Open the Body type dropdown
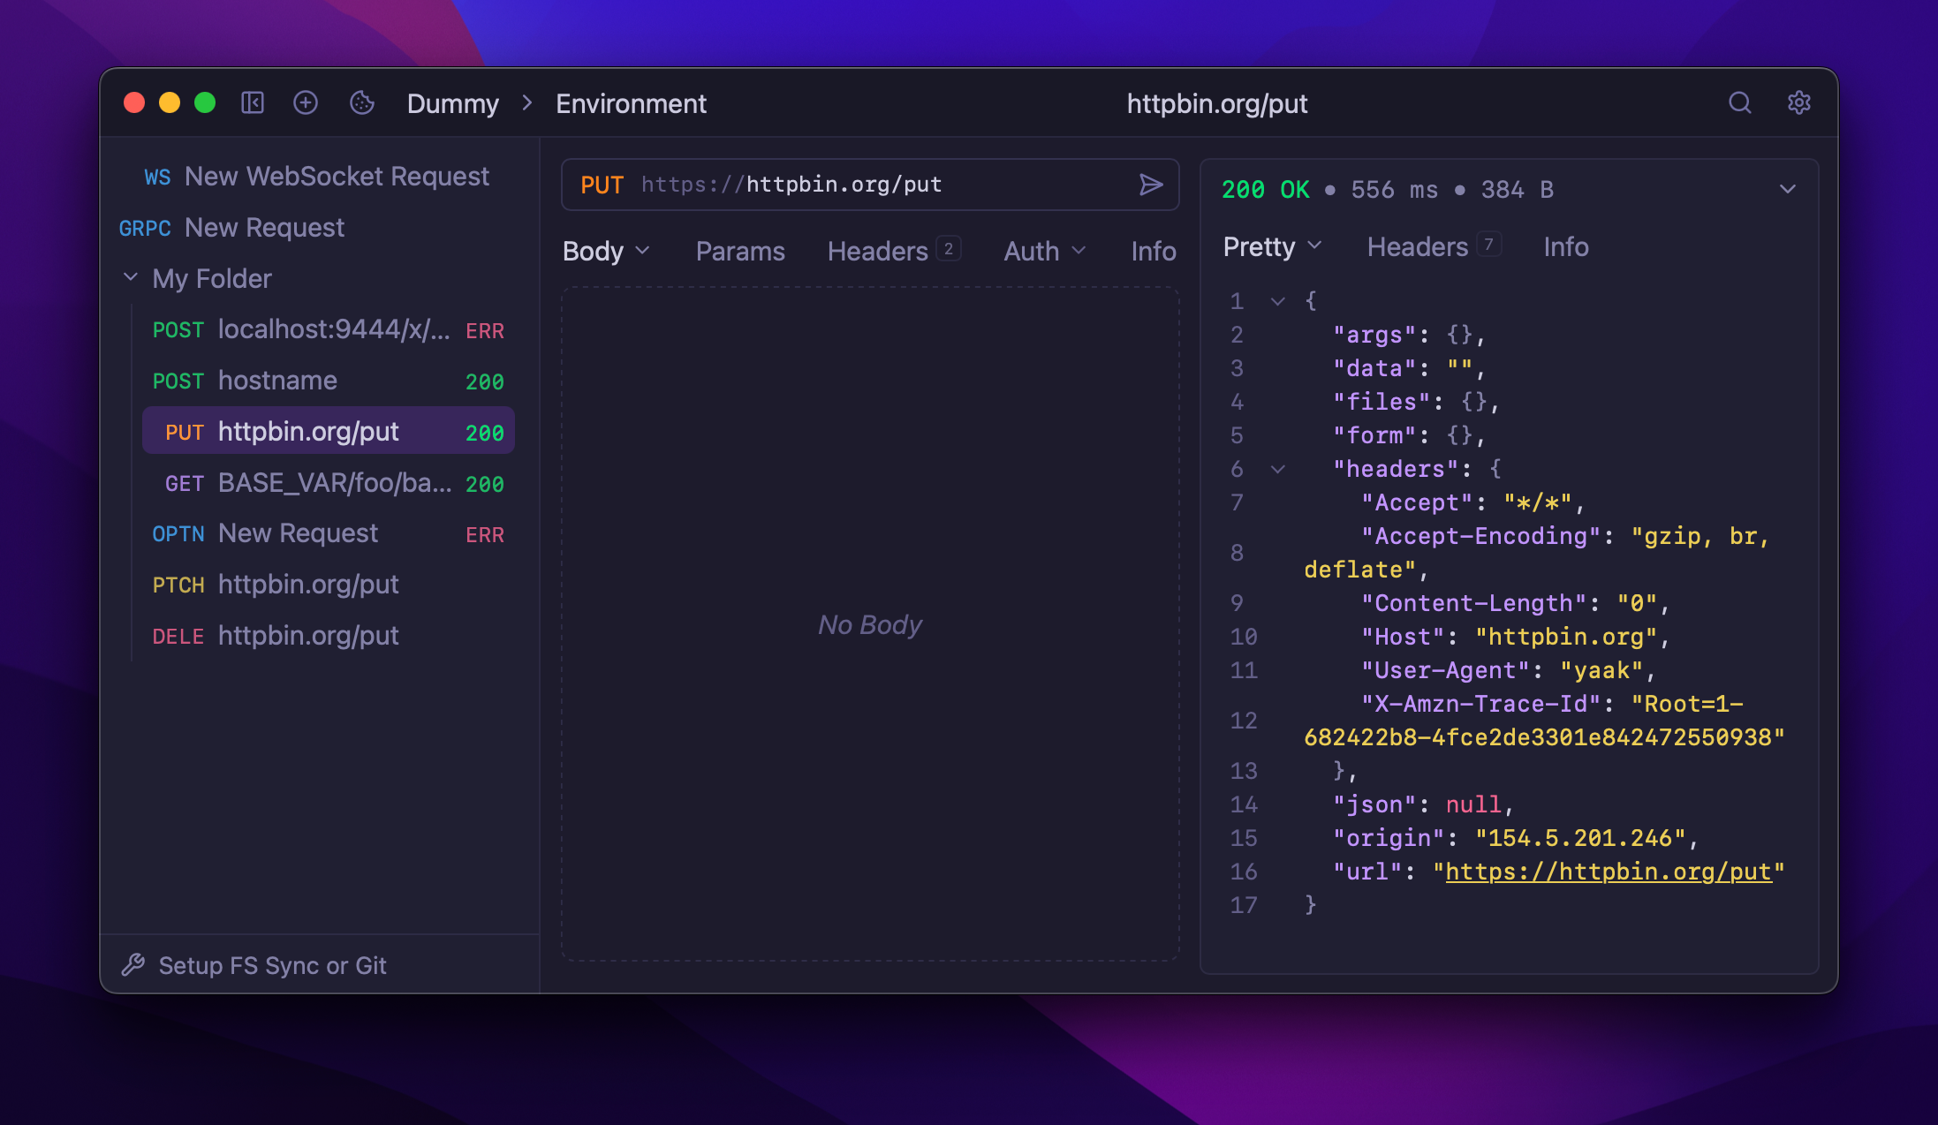The height and width of the screenshot is (1125, 1938). click(x=606, y=251)
